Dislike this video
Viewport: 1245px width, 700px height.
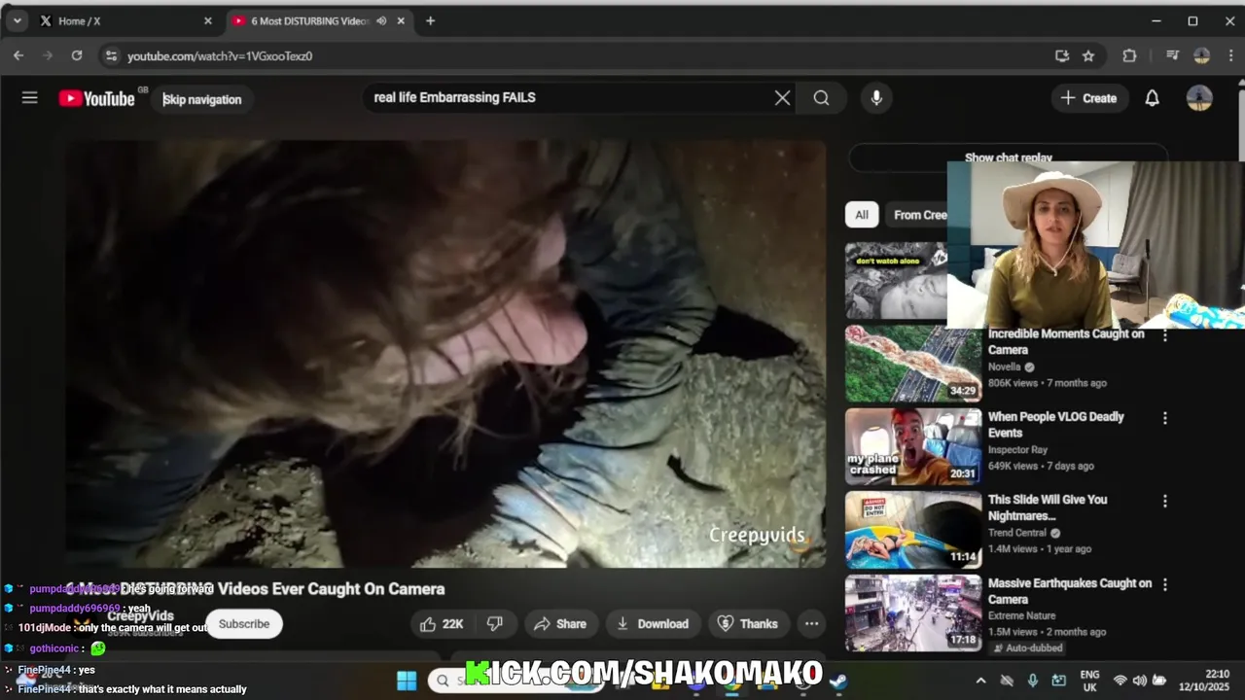click(495, 624)
